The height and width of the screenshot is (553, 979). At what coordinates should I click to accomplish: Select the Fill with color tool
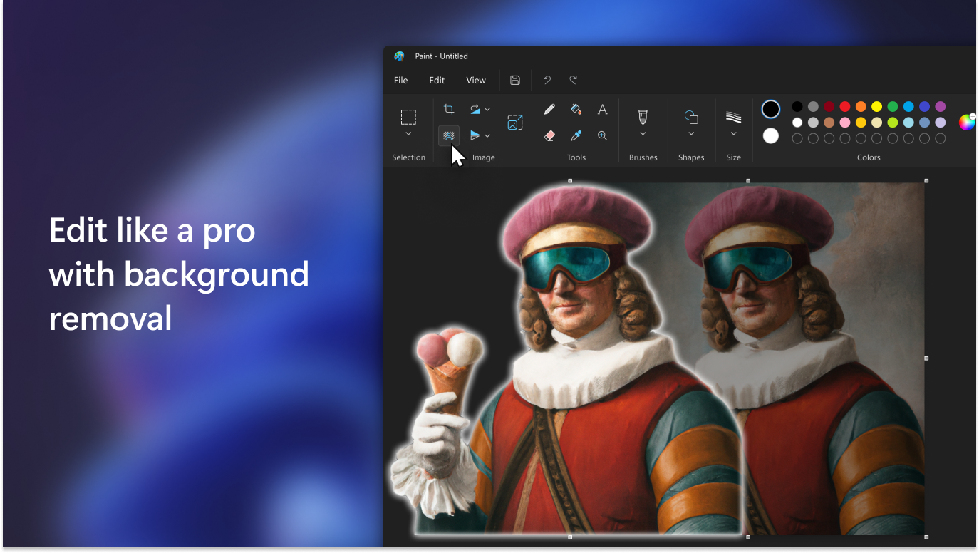(x=576, y=108)
